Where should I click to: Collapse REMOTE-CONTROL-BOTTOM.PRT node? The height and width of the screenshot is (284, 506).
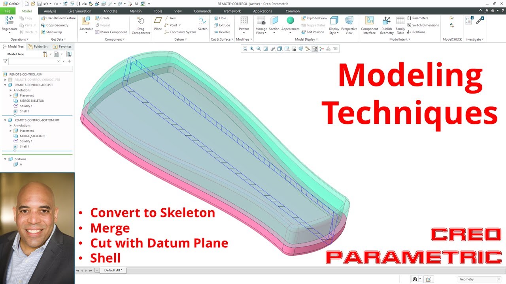coord(6,120)
